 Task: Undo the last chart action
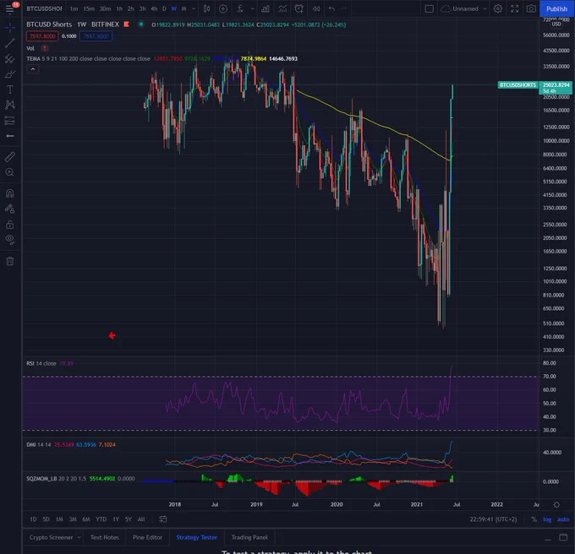[331, 8]
